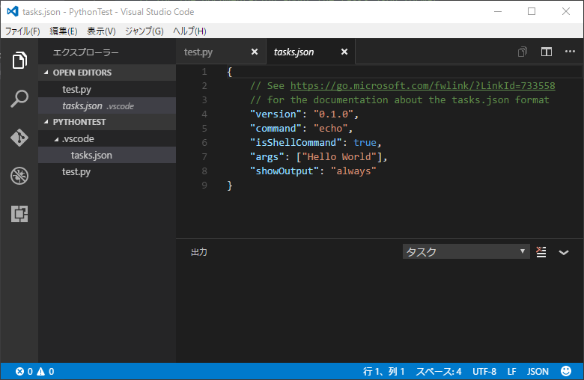This screenshot has width=584, height=380.
Task: Collapse the output panel with chevron
Action: pos(564,252)
